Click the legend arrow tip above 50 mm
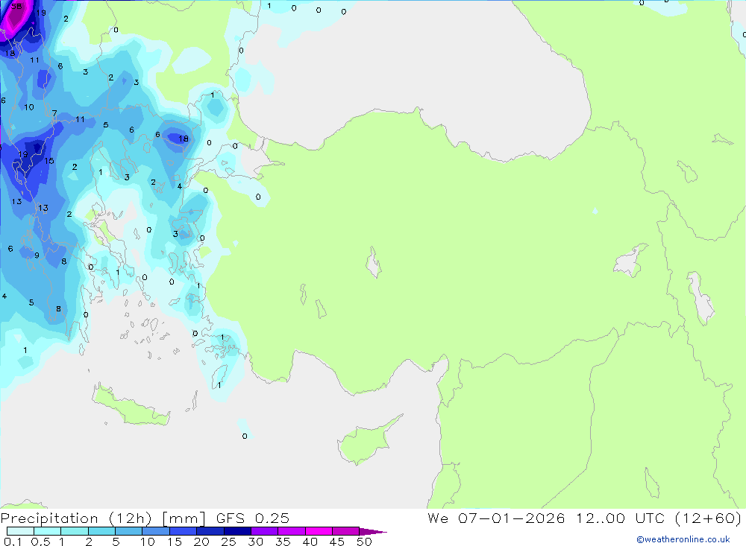 374,531
